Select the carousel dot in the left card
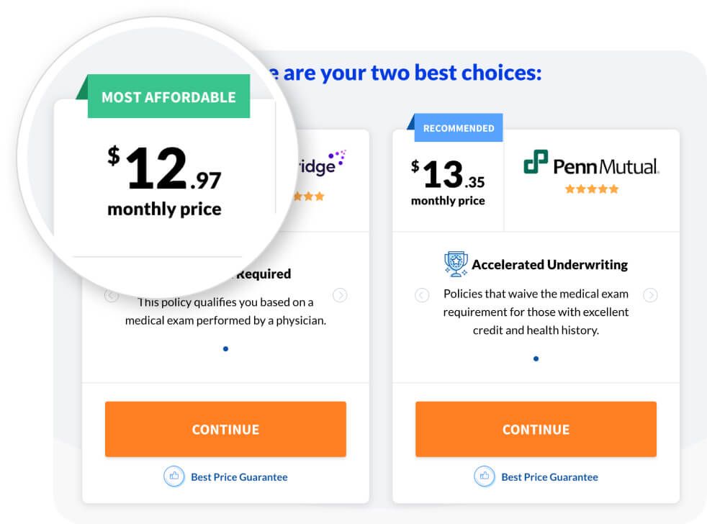Viewport: 707px width, 524px height. click(225, 348)
